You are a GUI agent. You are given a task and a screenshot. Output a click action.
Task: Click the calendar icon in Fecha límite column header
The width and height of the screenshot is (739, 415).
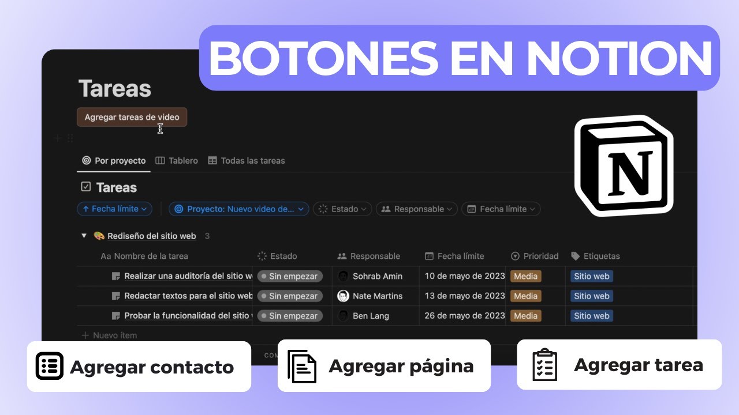click(429, 256)
